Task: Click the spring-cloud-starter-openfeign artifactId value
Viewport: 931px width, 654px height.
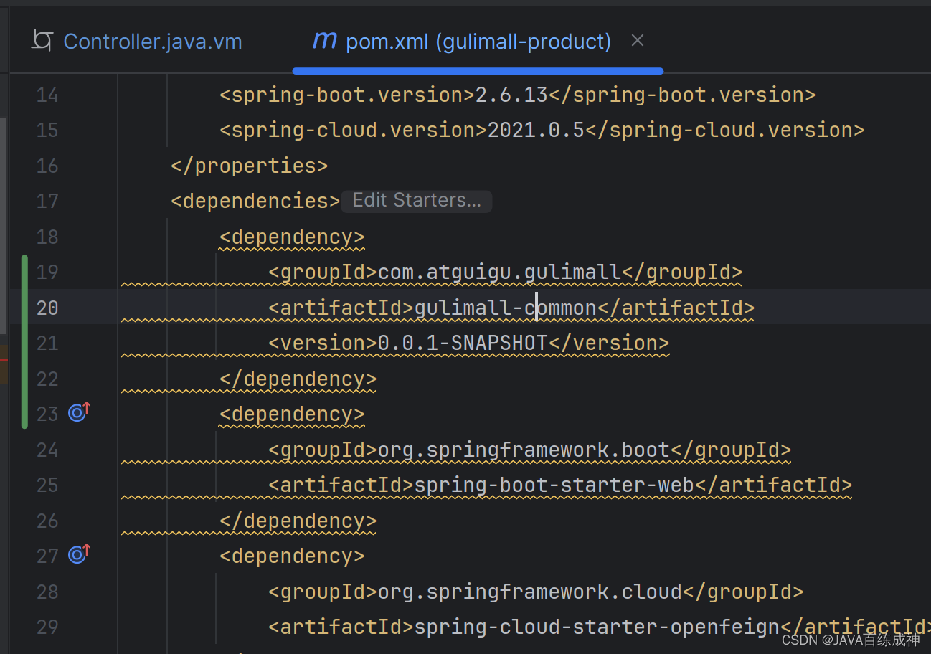Action: (x=597, y=627)
